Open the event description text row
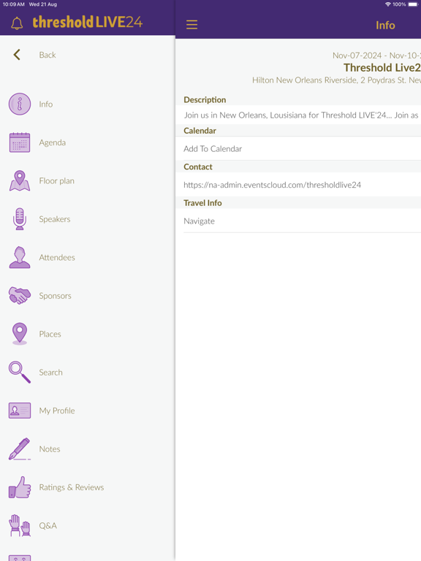 pos(298,115)
